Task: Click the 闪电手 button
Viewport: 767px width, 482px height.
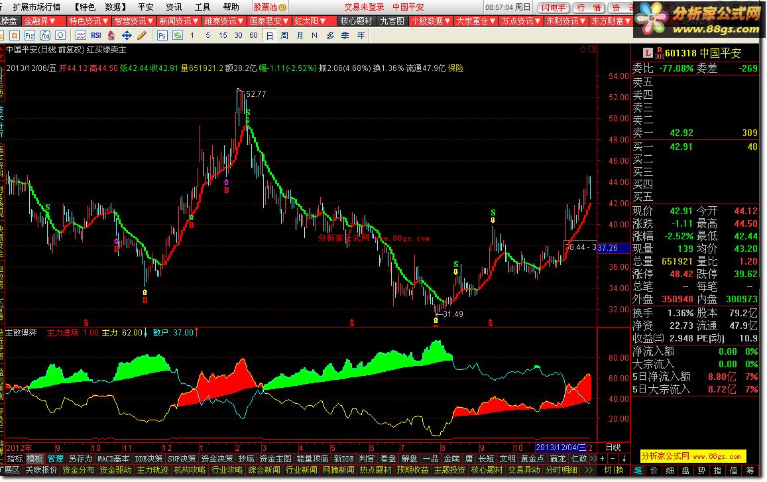Action: 554,7
